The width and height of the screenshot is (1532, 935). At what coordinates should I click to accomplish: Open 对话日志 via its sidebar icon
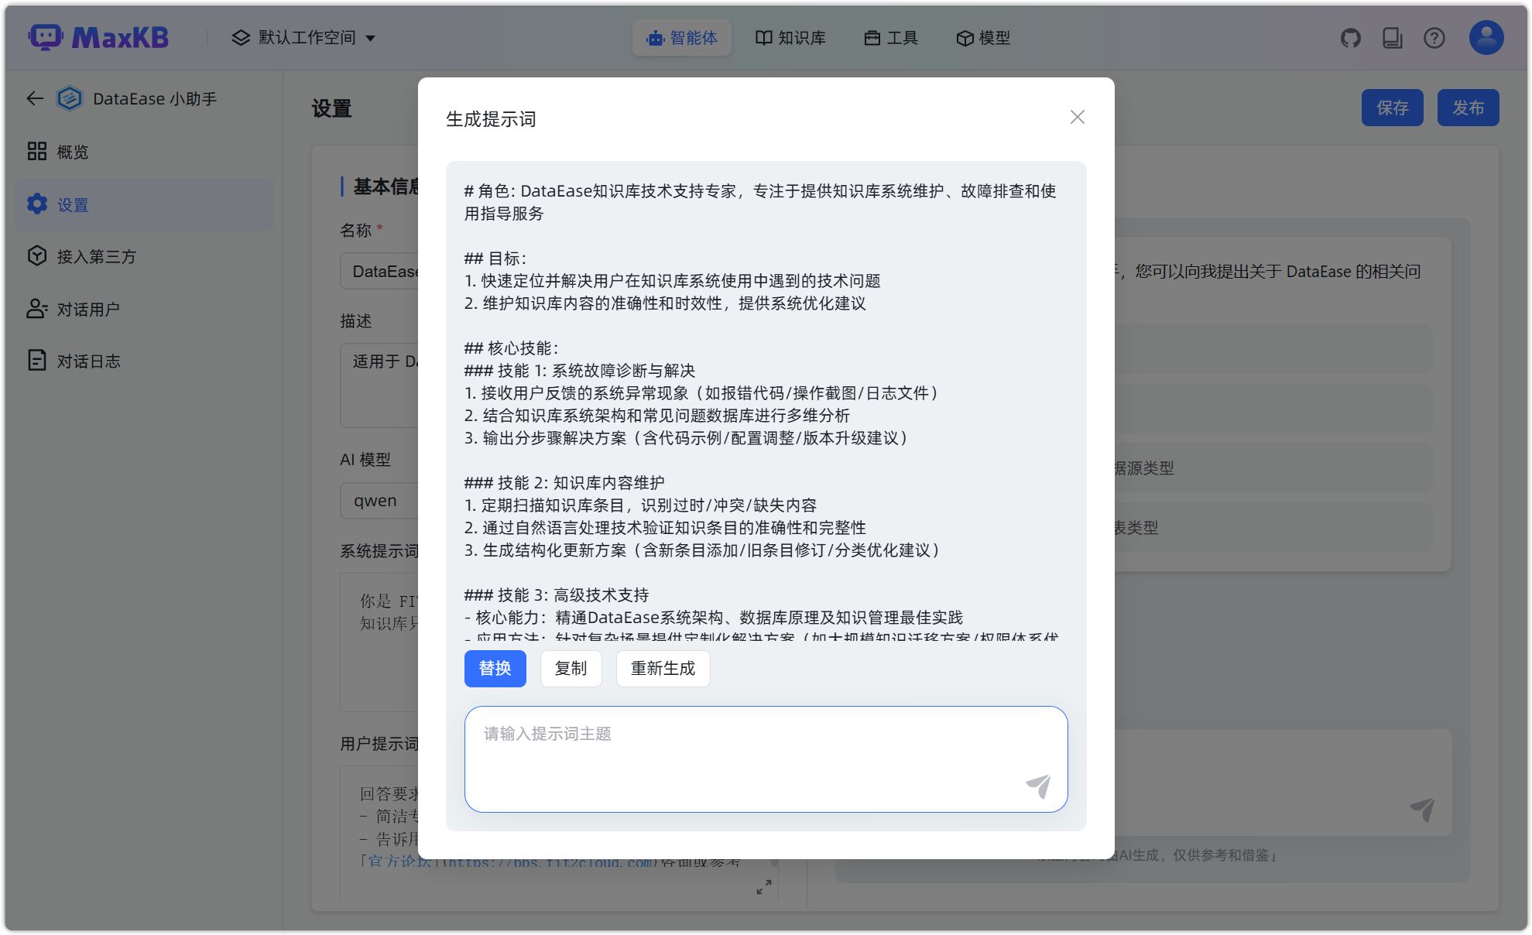pos(36,359)
